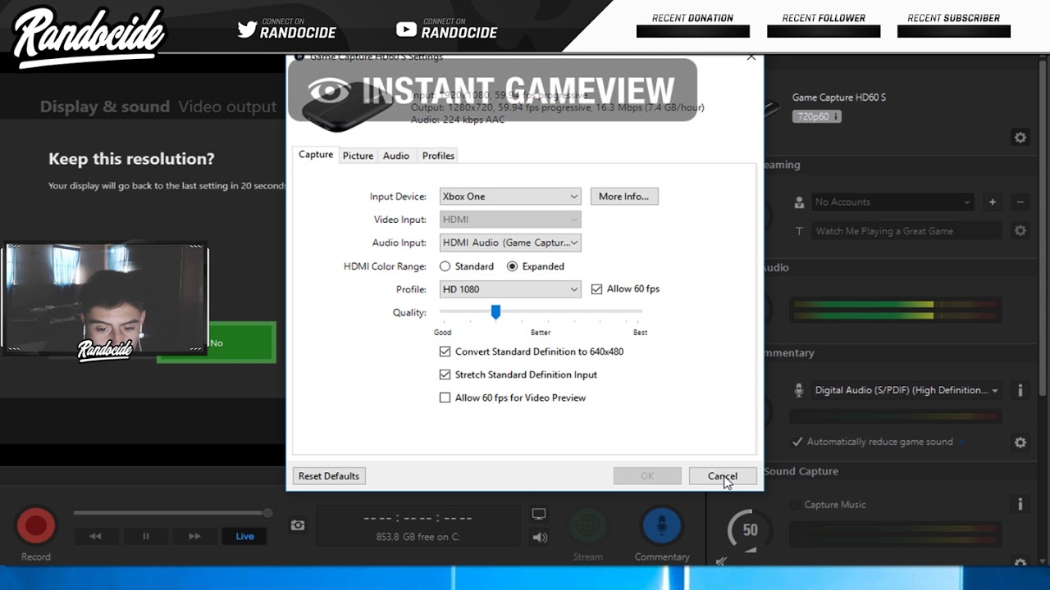Take a snapshot with the camera icon
1050x590 pixels.
tap(298, 525)
